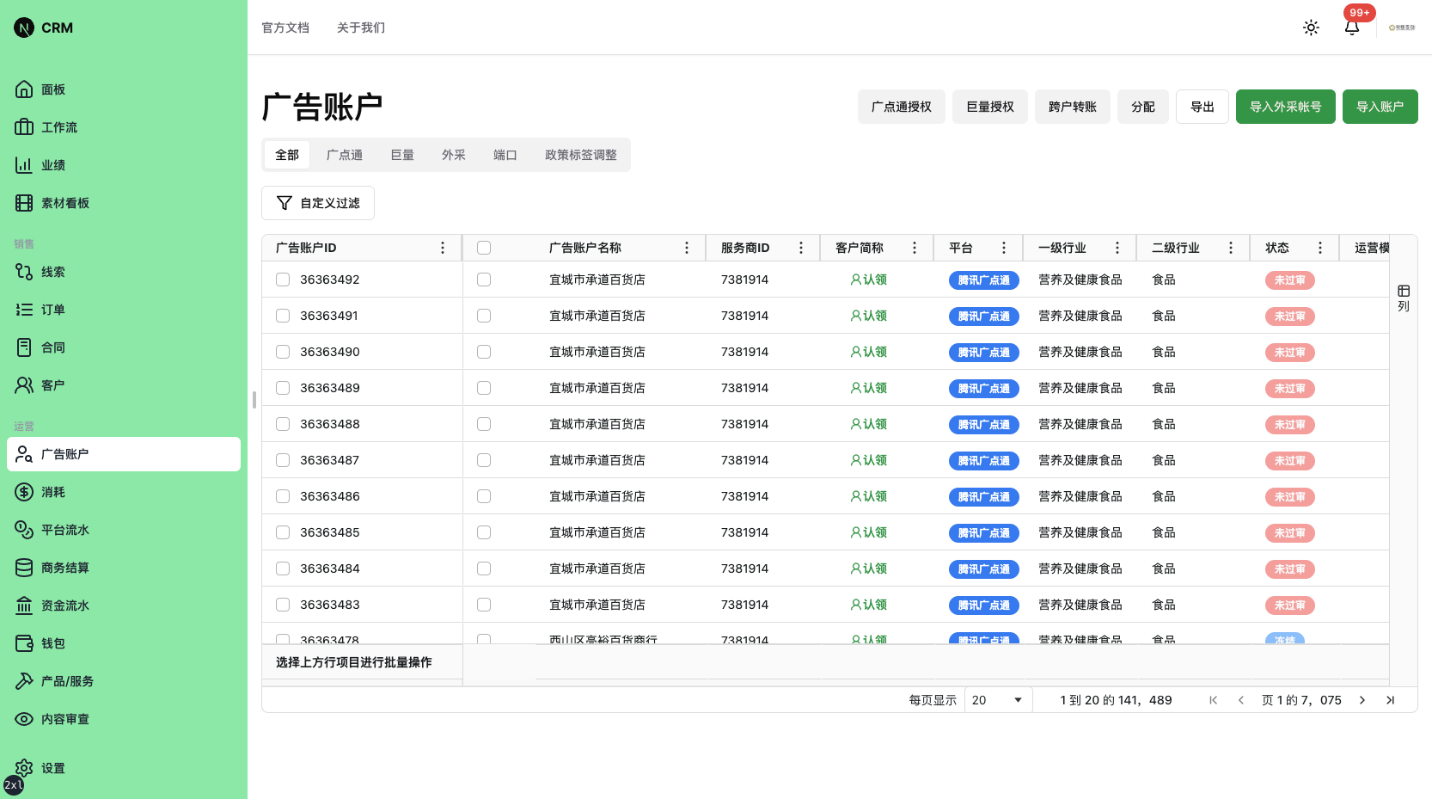
Task: Open 内容审查 from the sidebar
Action: 65,719
